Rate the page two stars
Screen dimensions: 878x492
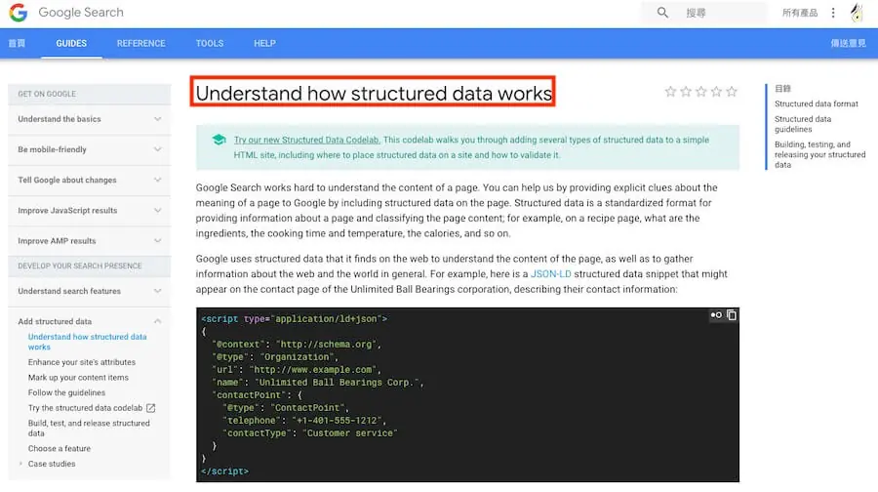point(686,92)
